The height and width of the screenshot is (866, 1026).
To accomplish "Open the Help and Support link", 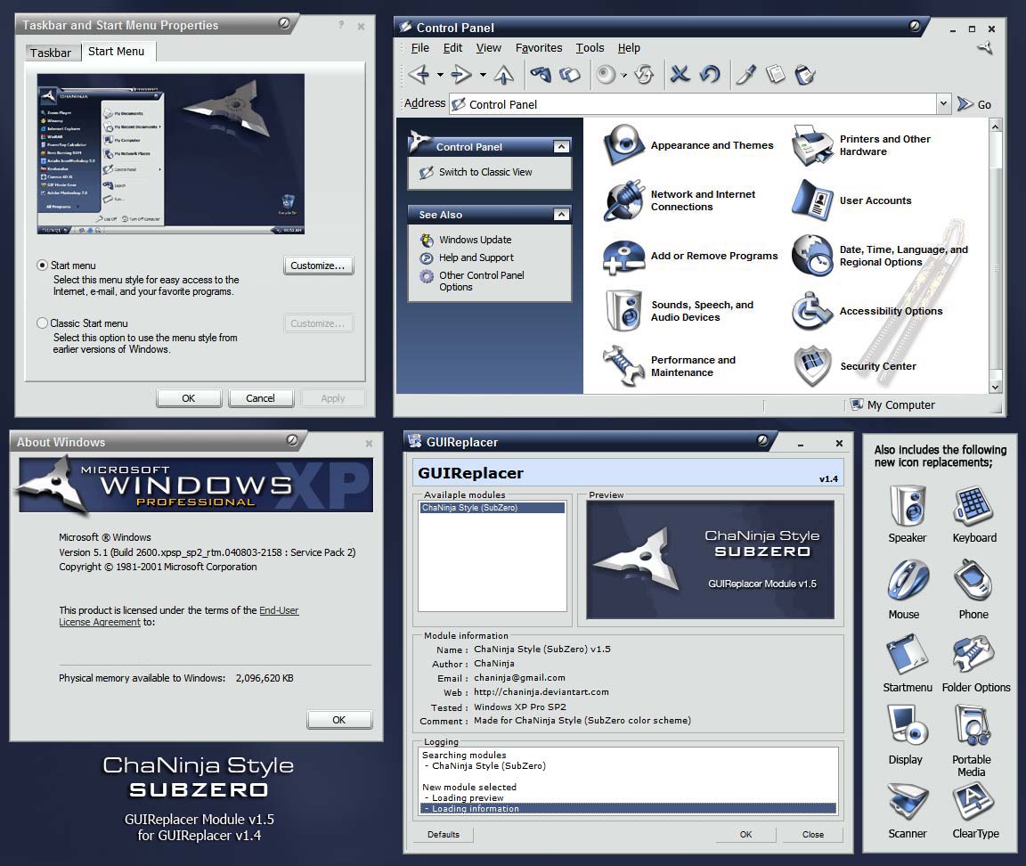I will tap(476, 257).
